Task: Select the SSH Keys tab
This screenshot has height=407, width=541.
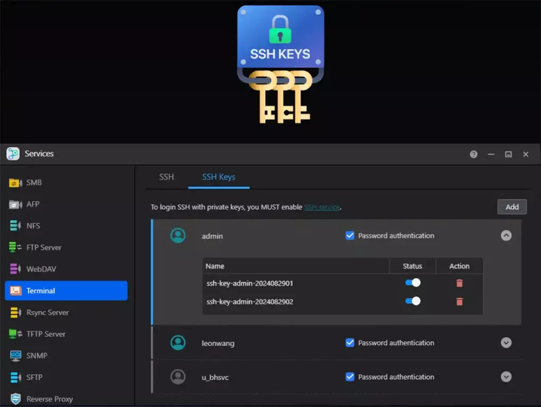Action: click(219, 177)
